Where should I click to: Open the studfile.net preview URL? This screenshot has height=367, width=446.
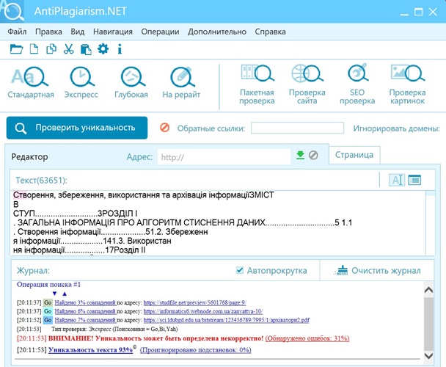pyautogui.click(x=195, y=302)
